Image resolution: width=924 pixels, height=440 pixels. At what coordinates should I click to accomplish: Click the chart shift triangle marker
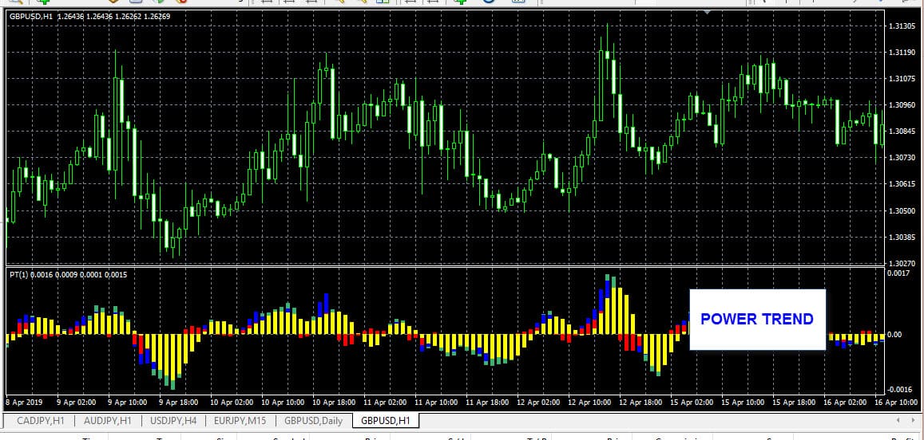pyautogui.click(x=706, y=13)
